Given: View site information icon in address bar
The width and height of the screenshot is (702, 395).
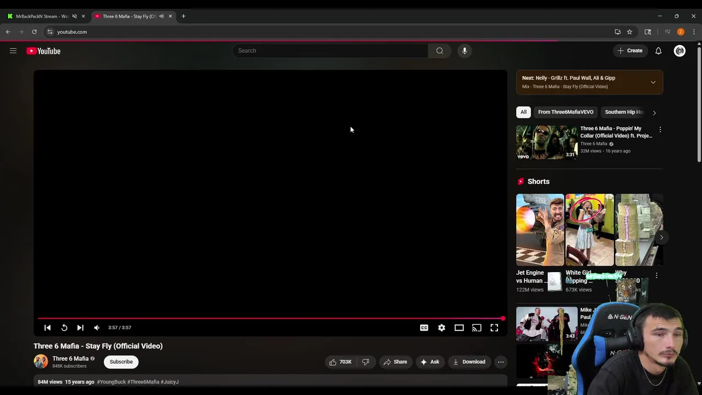Looking at the screenshot, I should (x=50, y=32).
